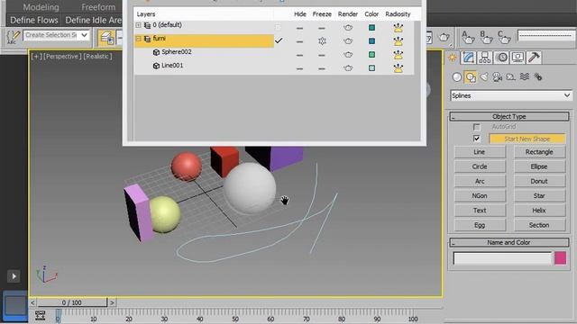Open Edit Named Selection Sets icon

14,37
